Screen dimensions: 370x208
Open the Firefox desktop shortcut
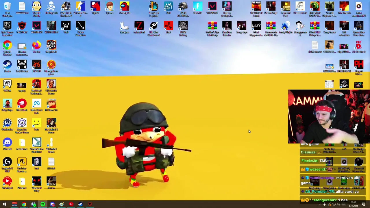(36, 47)
